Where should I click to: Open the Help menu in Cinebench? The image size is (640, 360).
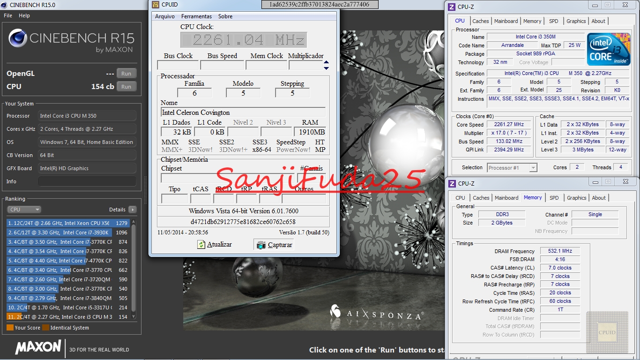pyautogui.click(x=24, y=15)
